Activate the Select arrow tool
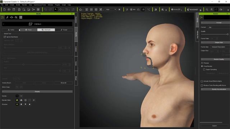The width and height of the screenshot is (230, 129). coord(56,10)
